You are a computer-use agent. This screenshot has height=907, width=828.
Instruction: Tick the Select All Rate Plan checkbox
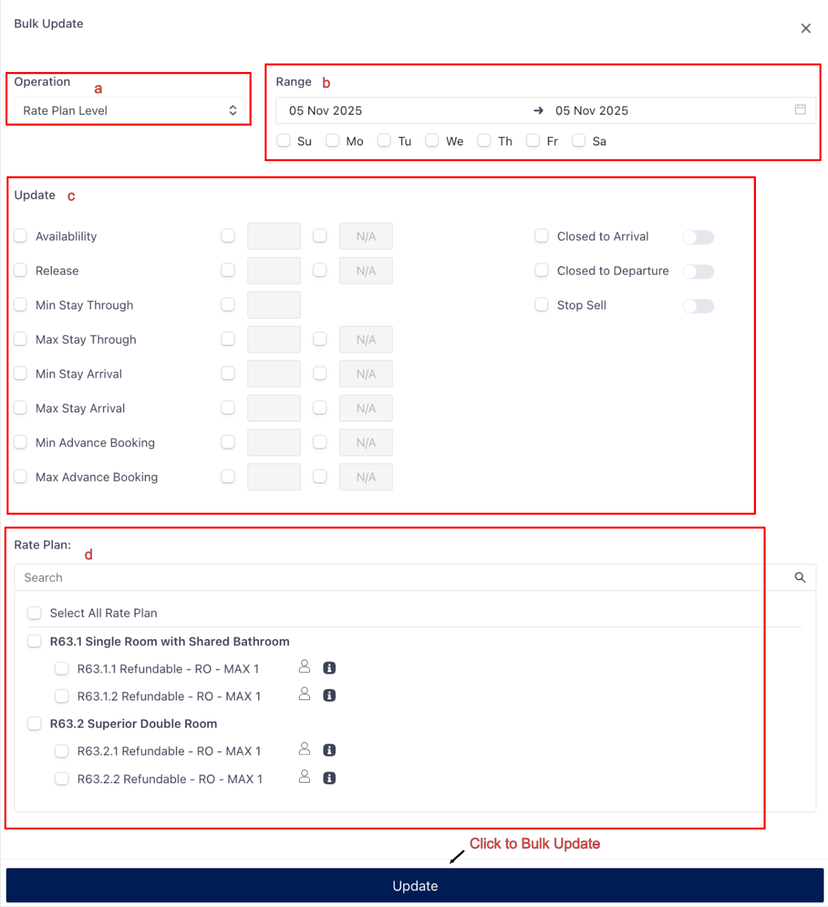[35, 613]
